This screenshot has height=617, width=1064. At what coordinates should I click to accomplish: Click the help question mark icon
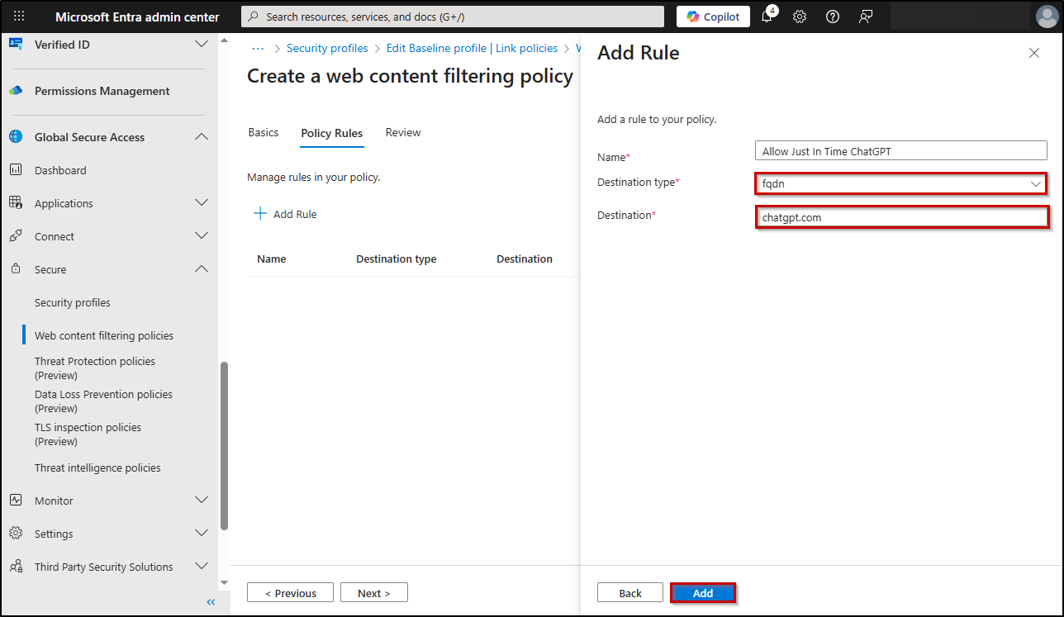pos(833,17)
